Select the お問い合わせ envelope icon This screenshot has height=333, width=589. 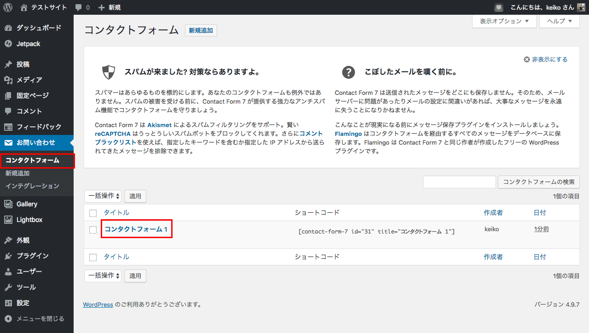(x=8, y=143)
